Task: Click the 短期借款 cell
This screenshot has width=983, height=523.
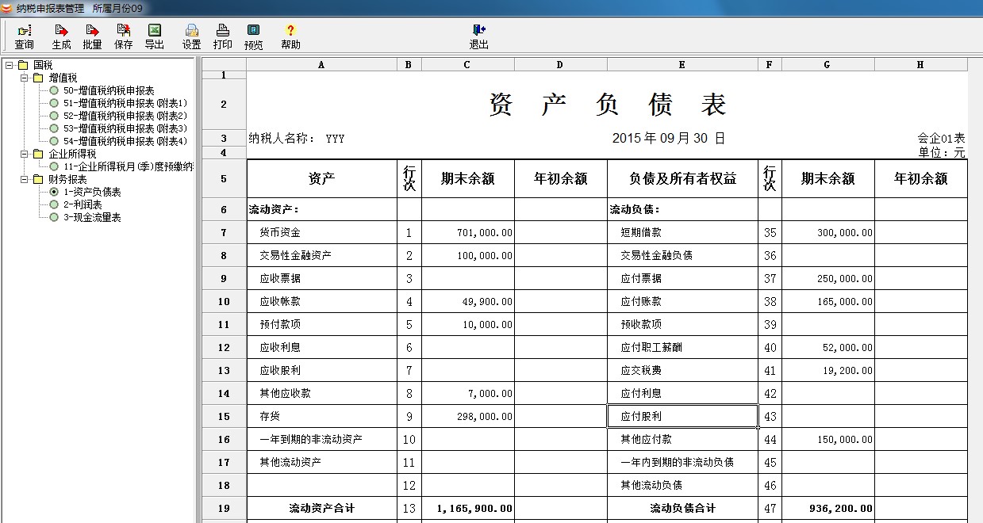Action: [682, 232]
